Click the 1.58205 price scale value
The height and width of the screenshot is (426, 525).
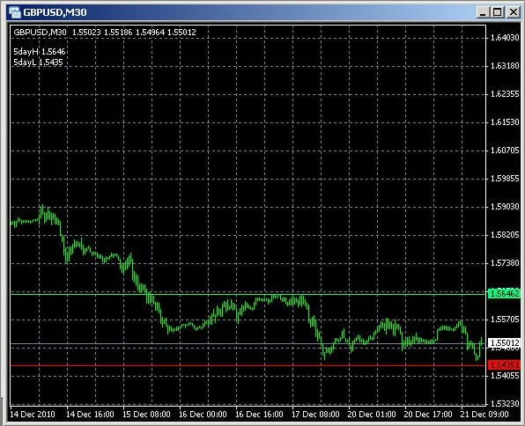[505, 235]
